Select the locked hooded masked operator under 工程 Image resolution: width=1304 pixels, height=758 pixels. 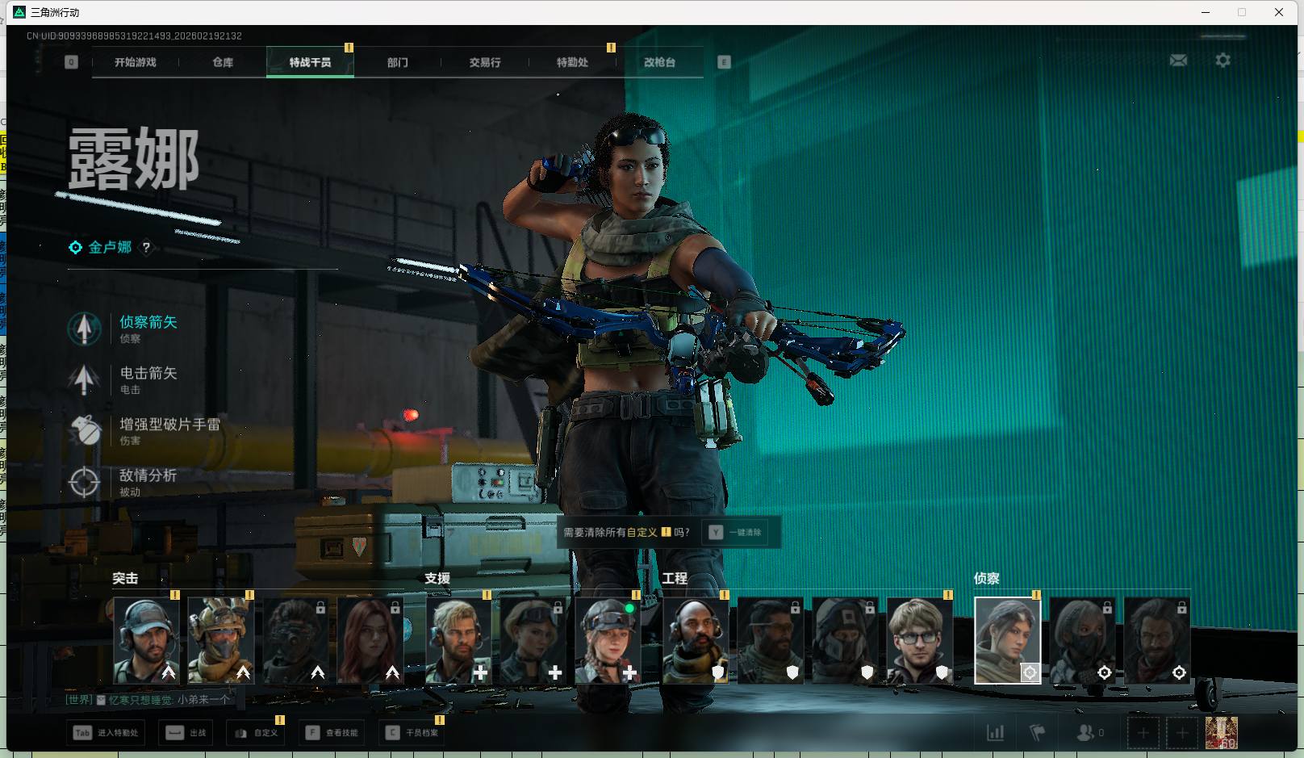point(845,641)
